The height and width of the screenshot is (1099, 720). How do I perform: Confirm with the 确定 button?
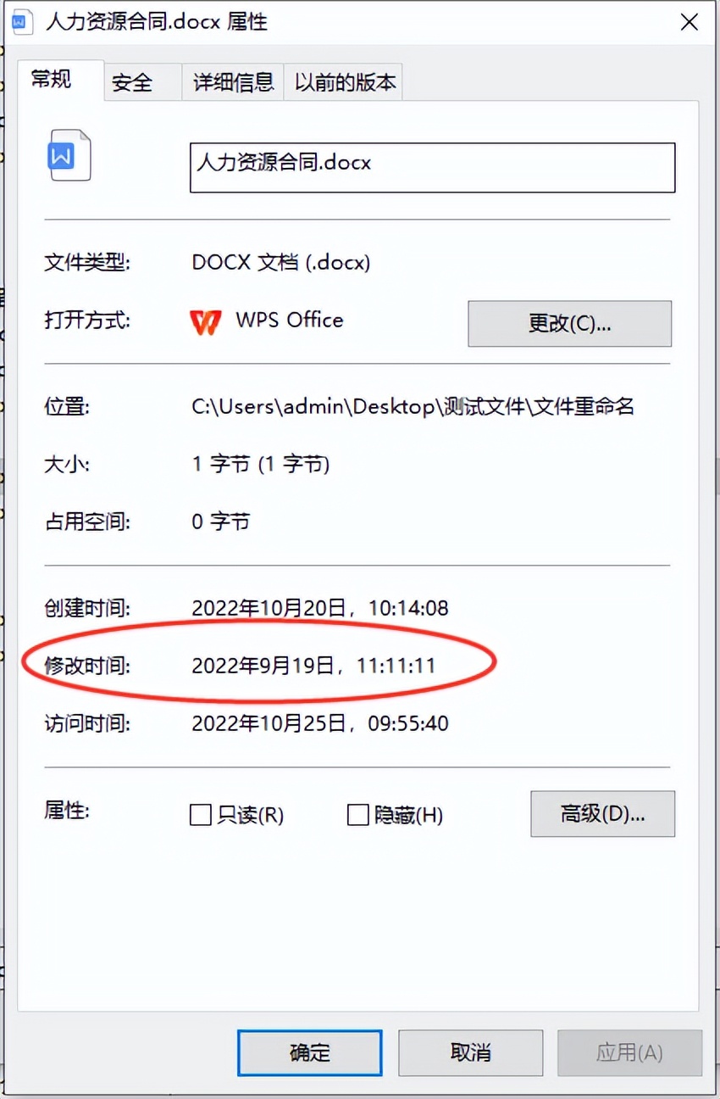pyautogui.click(x=309, y=1053)
